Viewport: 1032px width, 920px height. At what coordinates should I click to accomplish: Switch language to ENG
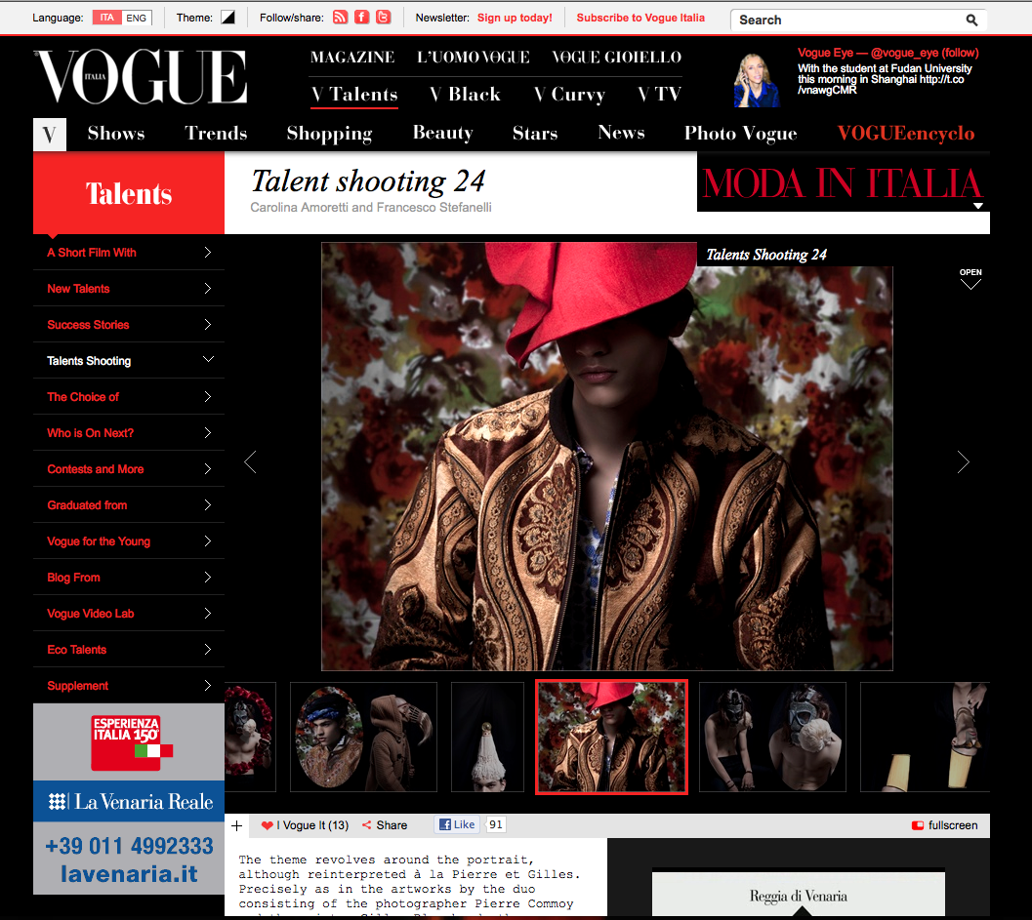pos(137,18)
